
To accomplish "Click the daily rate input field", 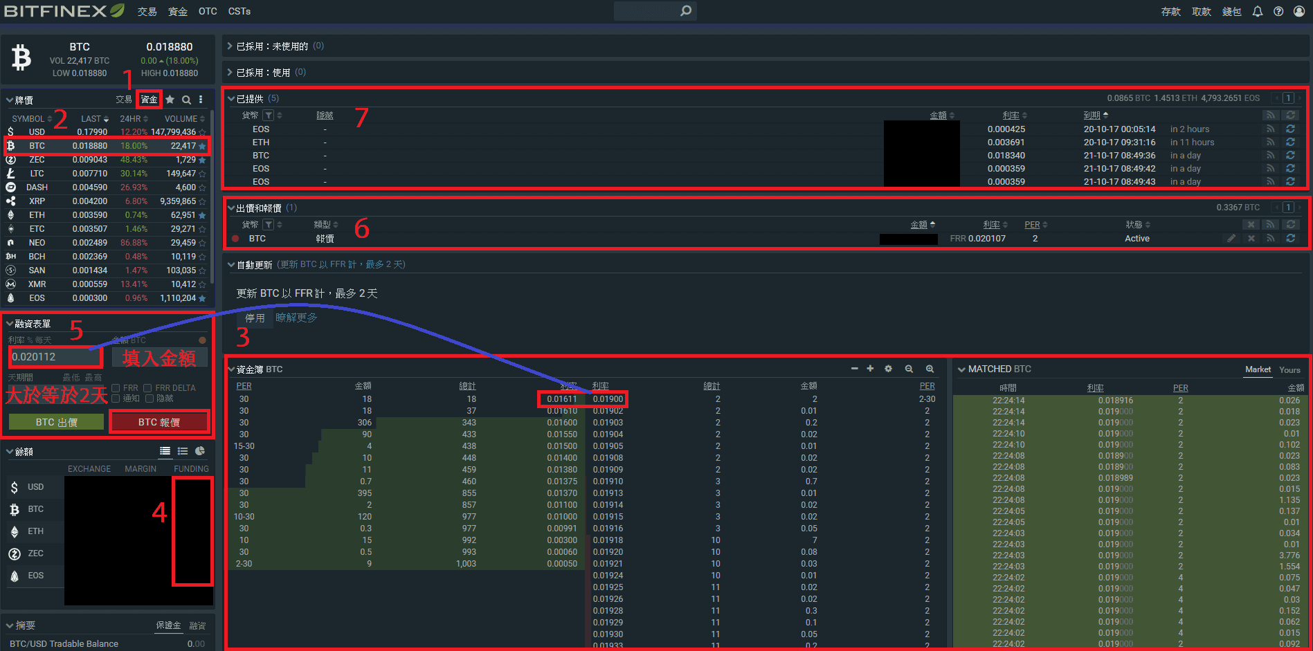I will click(x=55, y=357).
